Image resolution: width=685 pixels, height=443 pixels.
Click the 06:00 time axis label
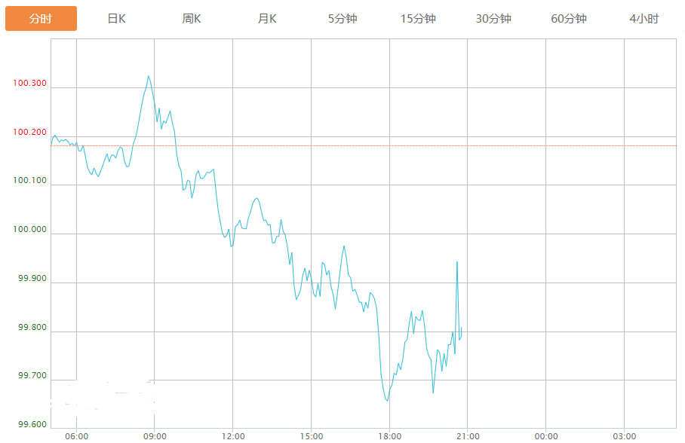click(76, 436)
